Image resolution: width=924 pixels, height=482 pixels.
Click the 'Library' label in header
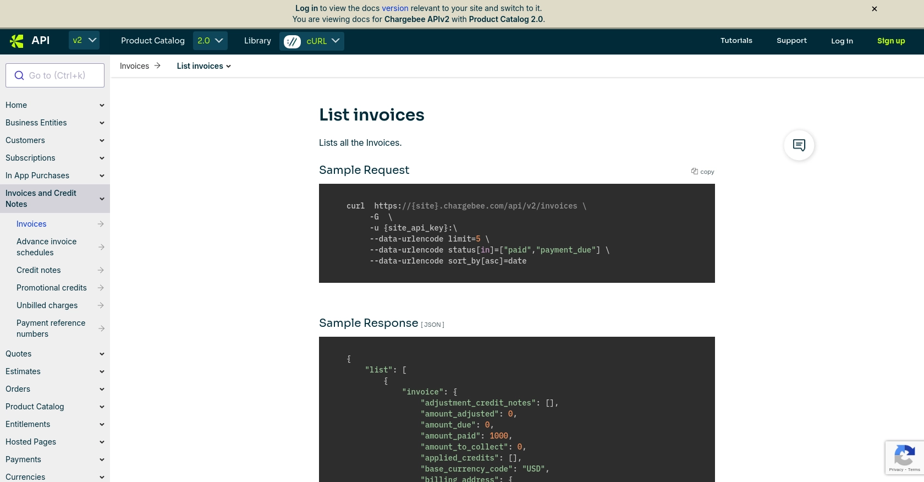pyautogui.click(x=257, y=41)
